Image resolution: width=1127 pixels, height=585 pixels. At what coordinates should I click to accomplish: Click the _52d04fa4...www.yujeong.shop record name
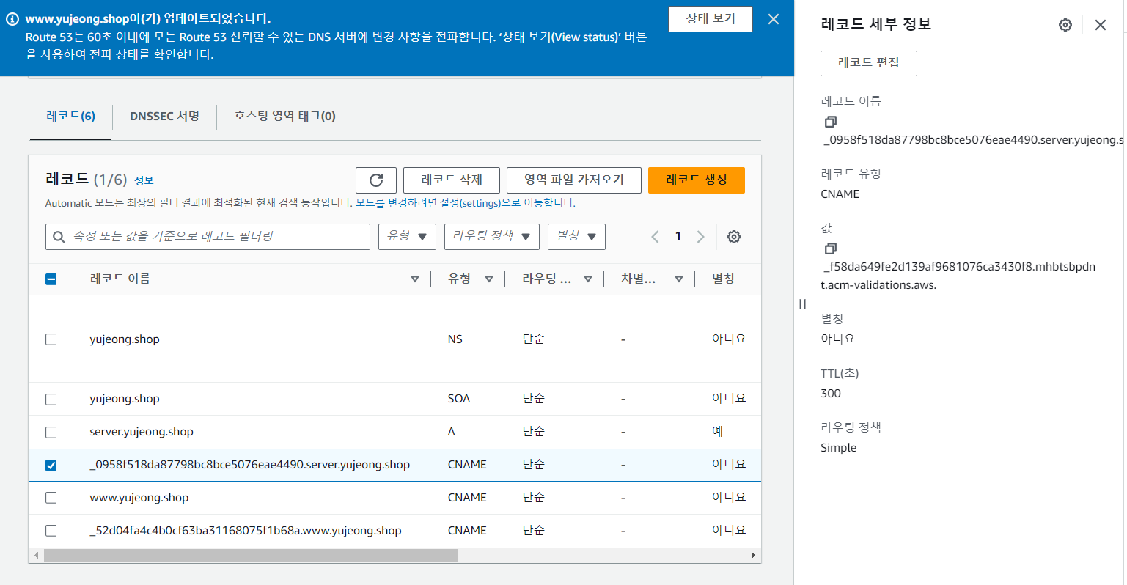pos(246,531)
